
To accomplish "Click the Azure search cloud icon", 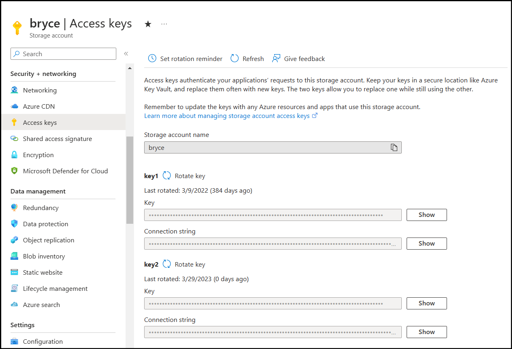I will click(x=15, y=305).
